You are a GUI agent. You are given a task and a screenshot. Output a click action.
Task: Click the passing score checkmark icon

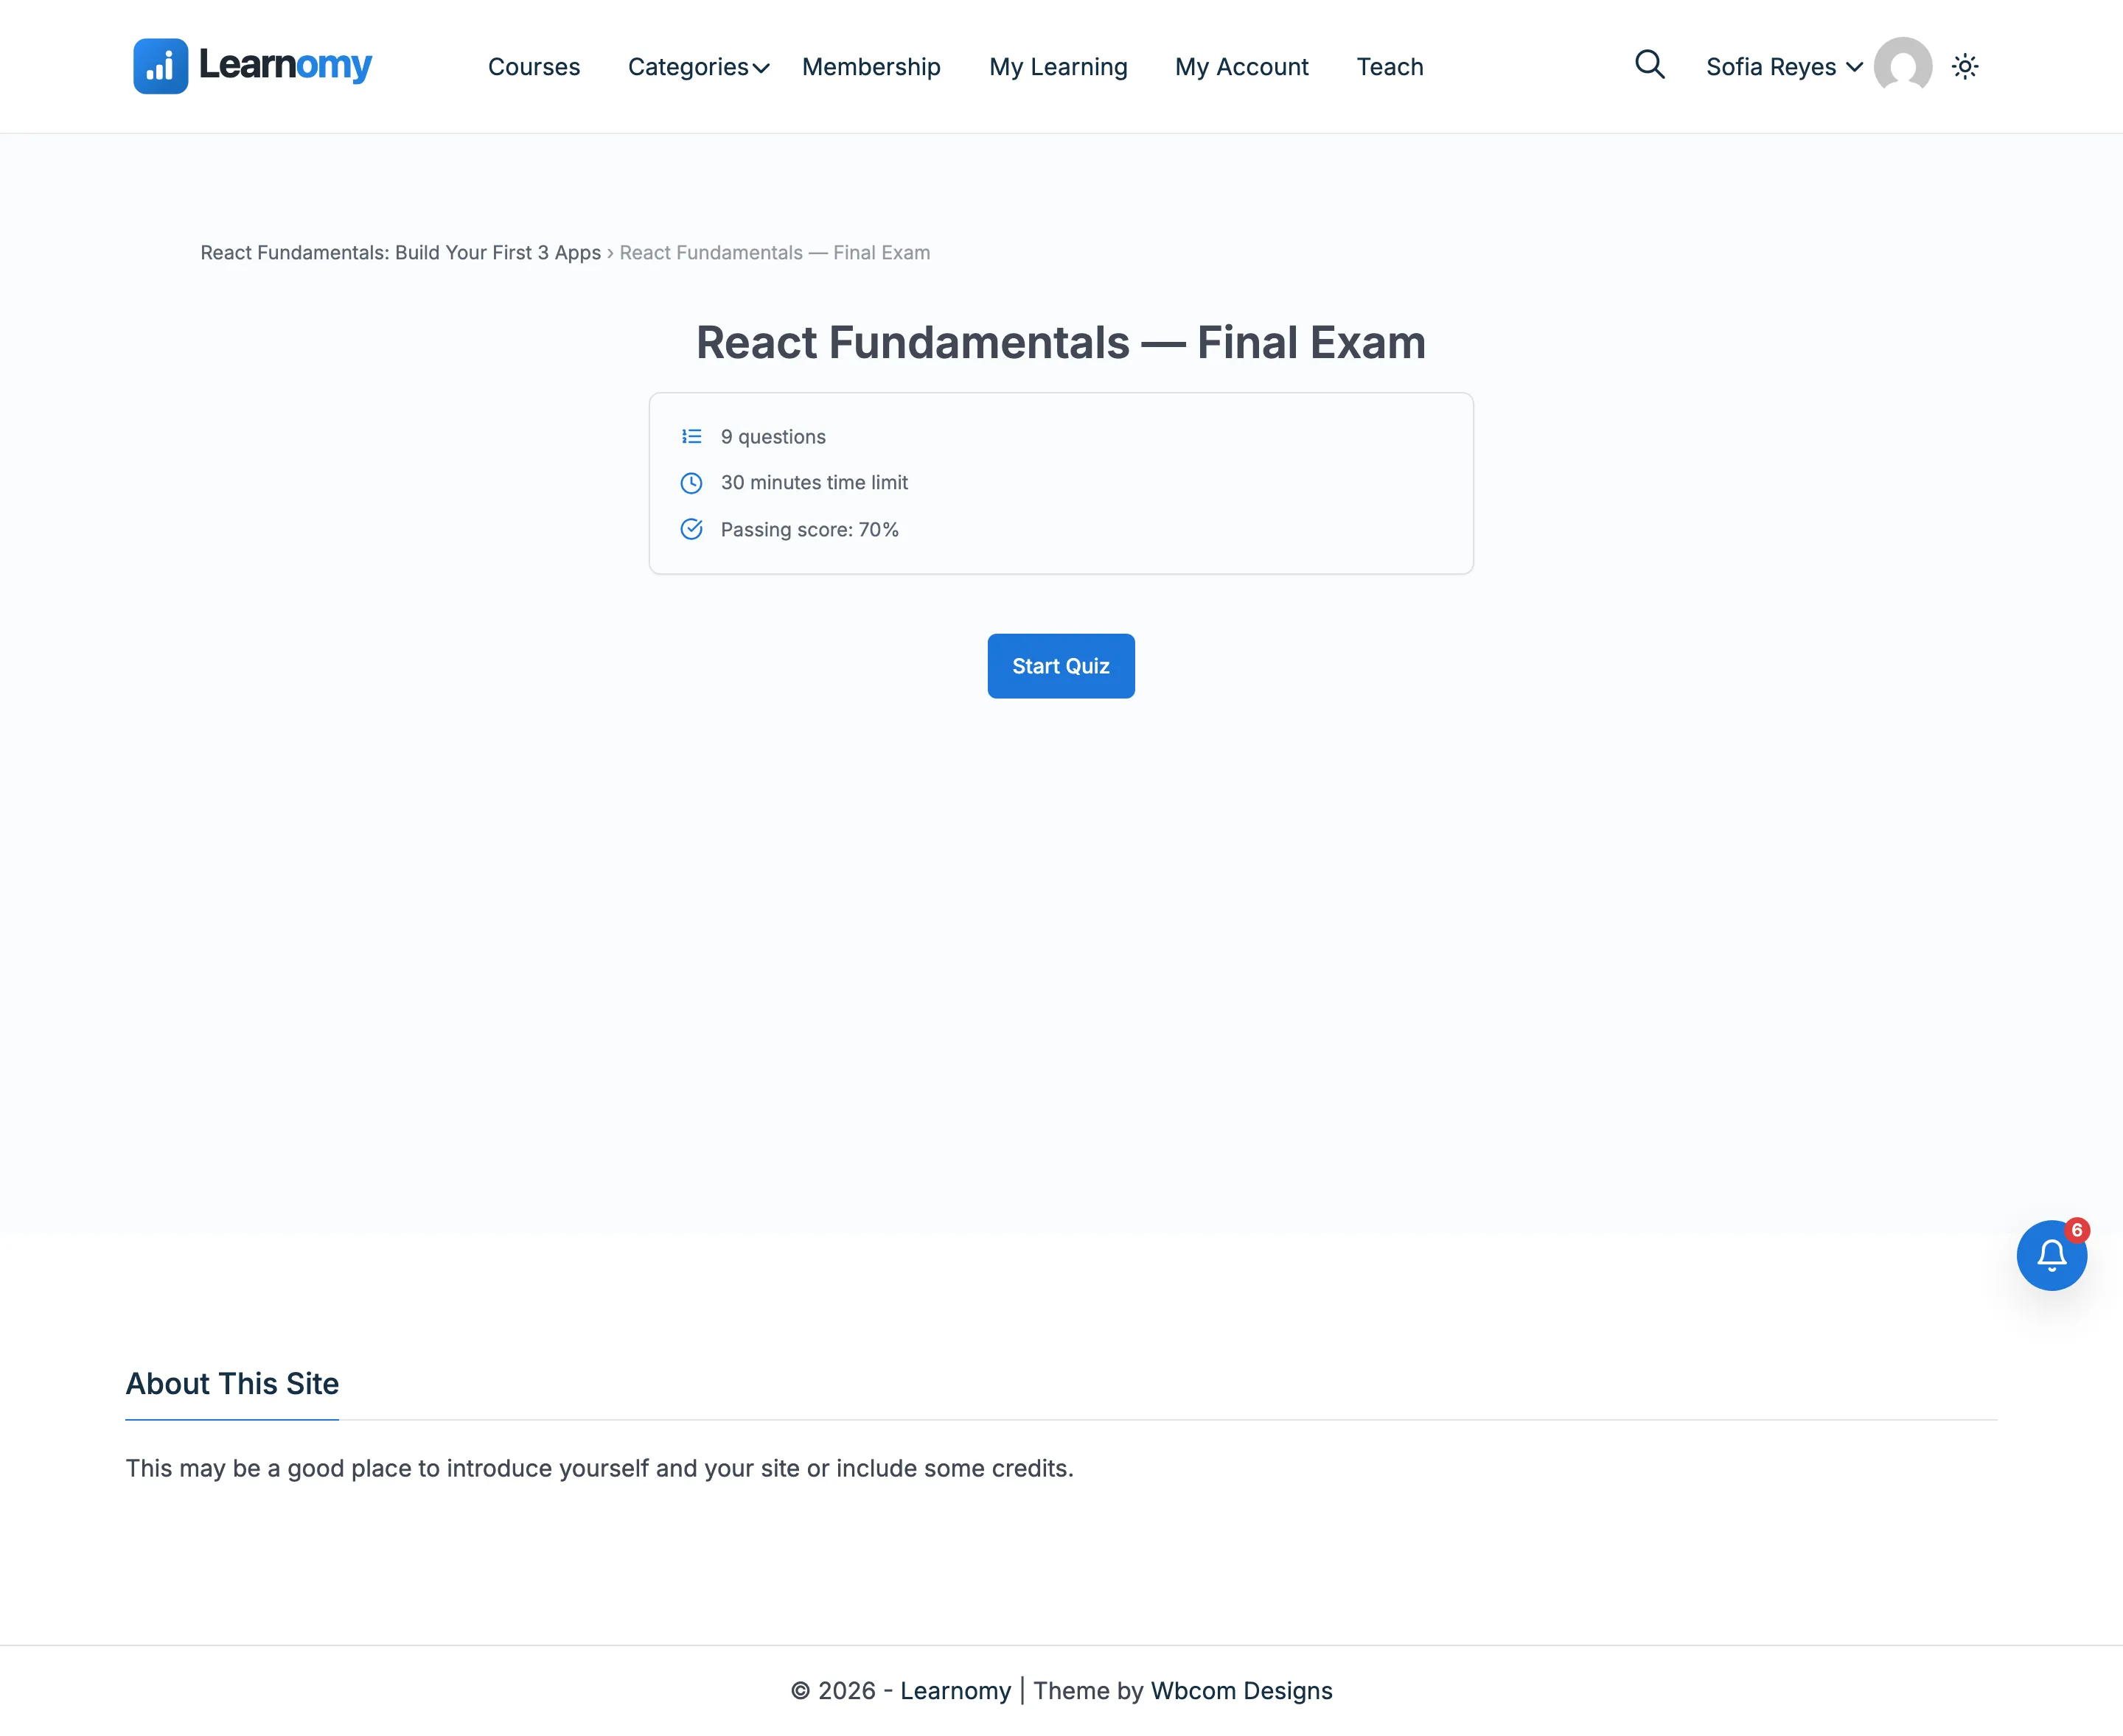pyautogui.click(x=691, y=529)
